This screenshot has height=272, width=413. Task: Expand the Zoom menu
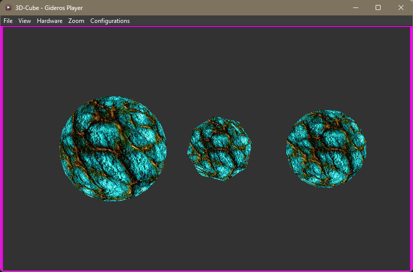(76, 21)
